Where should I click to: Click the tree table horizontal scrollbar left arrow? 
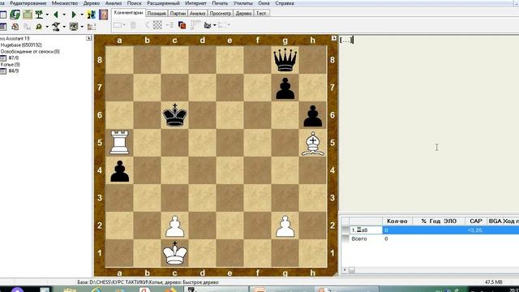(345, 270)
